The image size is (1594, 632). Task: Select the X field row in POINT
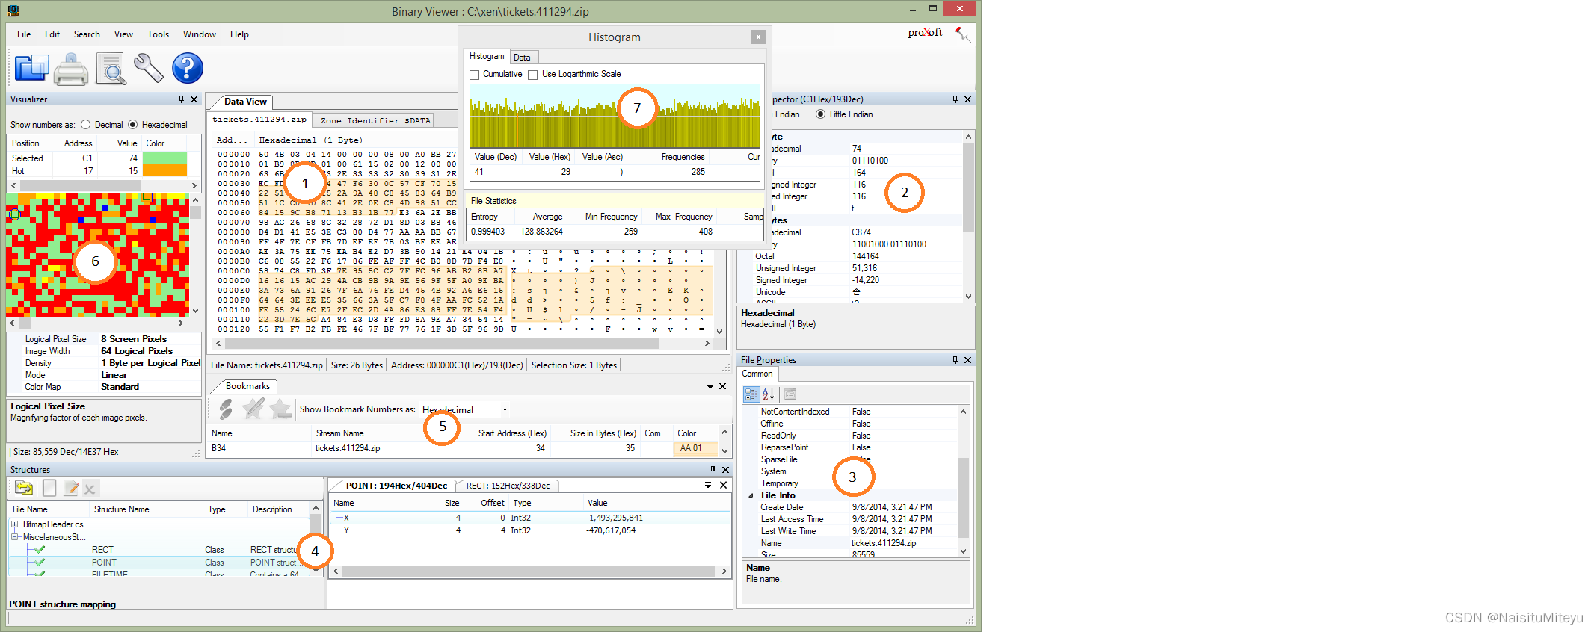point(530,518)
